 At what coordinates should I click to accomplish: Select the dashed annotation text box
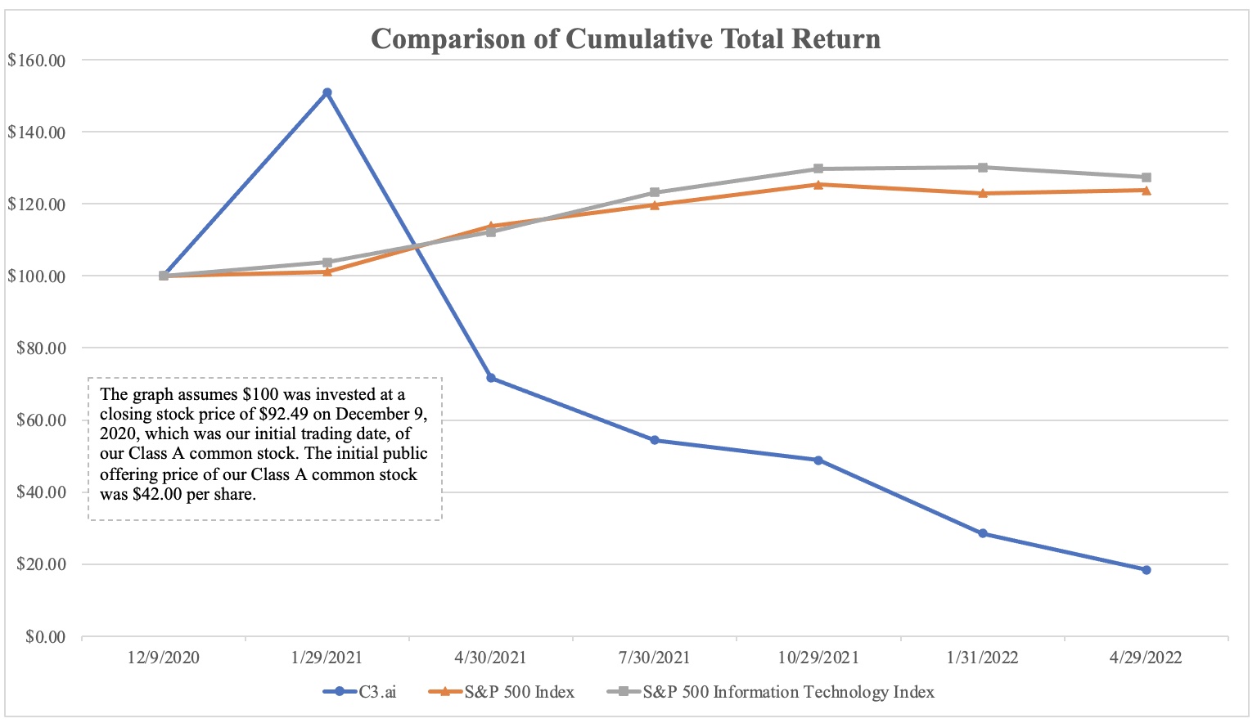pos(264,448)
